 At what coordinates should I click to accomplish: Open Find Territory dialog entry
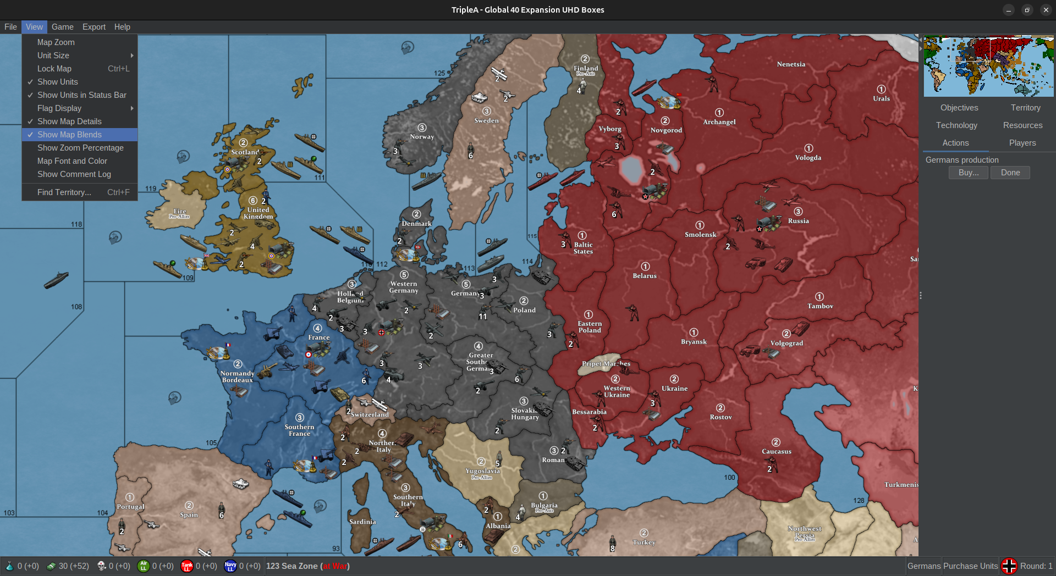pyautogui.click(x=80, y=192)
